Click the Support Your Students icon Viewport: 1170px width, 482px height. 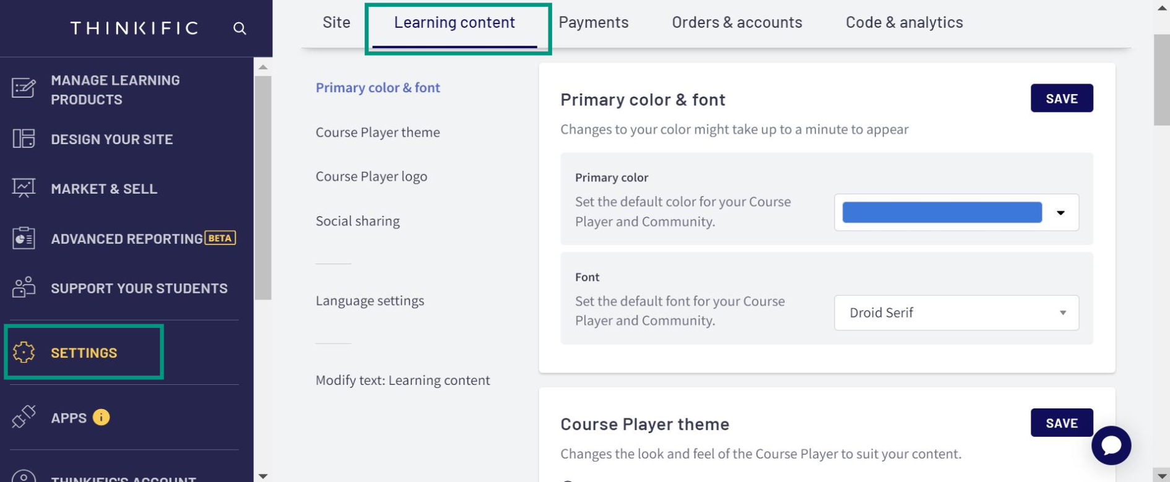(24, 288)
